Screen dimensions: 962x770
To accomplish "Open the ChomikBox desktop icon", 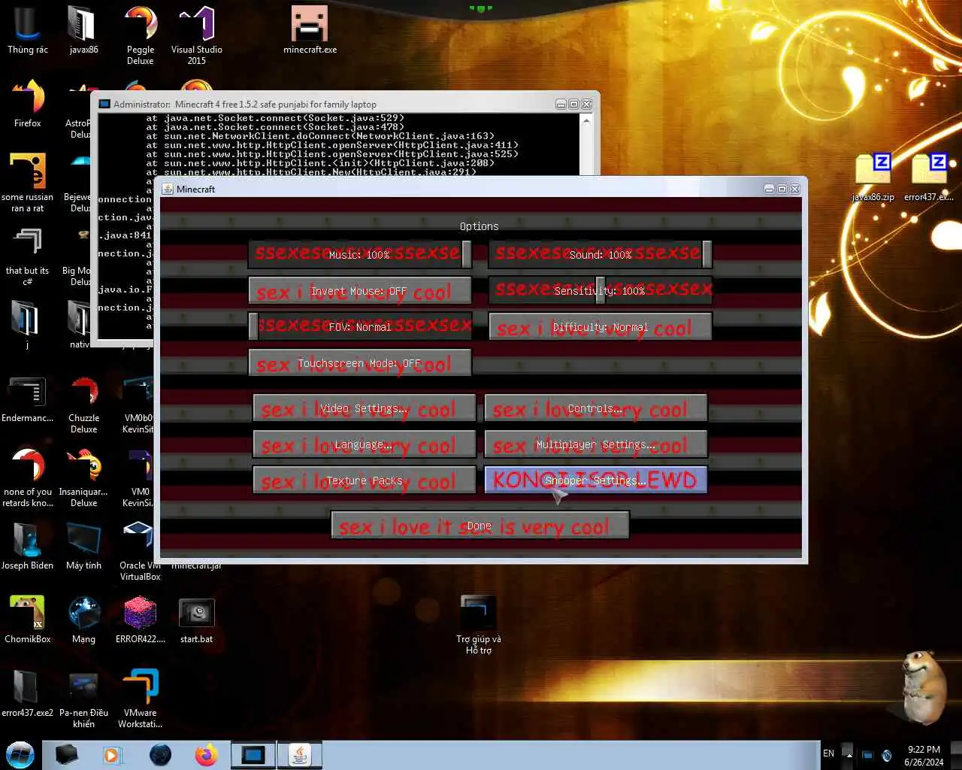I will 27,620.
